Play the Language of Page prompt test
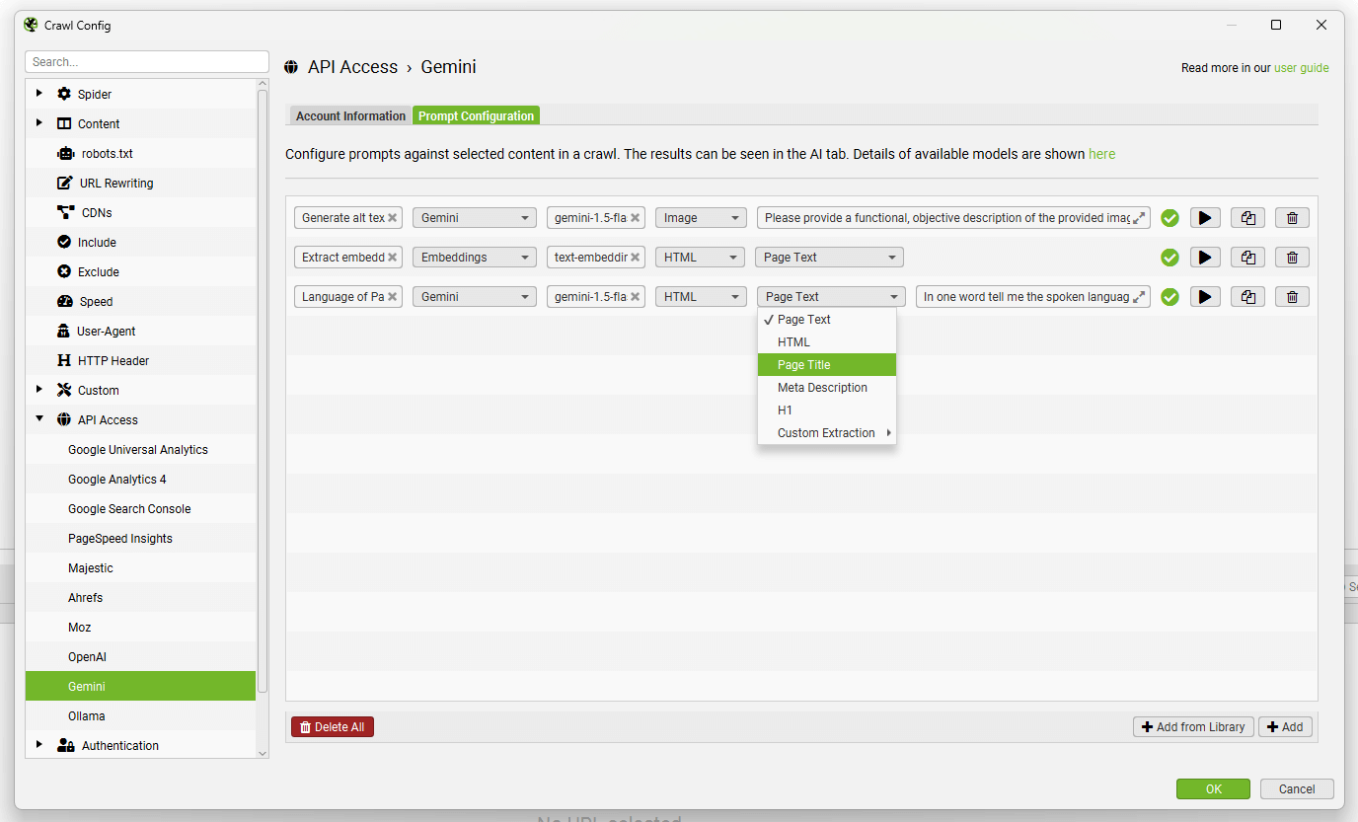This screenshot has width=1358, height=822. click(x=1205, y=297)
